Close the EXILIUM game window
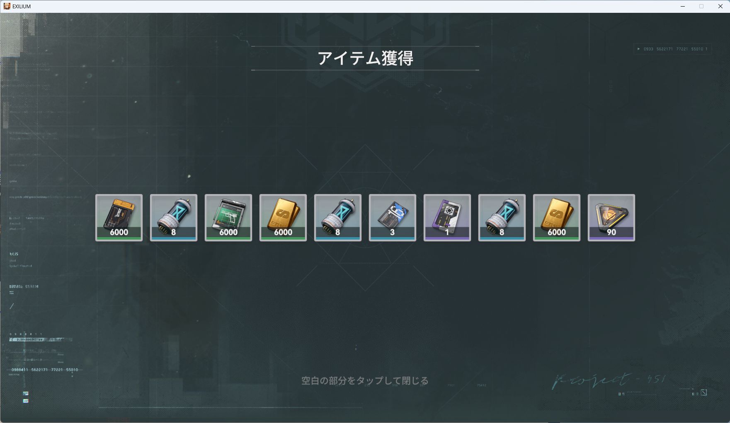Image resolution: width=730 pixels, height=423 pixels. pos(720,6)
